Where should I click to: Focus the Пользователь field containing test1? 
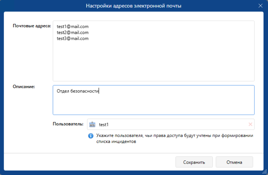pyautogui.click(x=170, y=124)
